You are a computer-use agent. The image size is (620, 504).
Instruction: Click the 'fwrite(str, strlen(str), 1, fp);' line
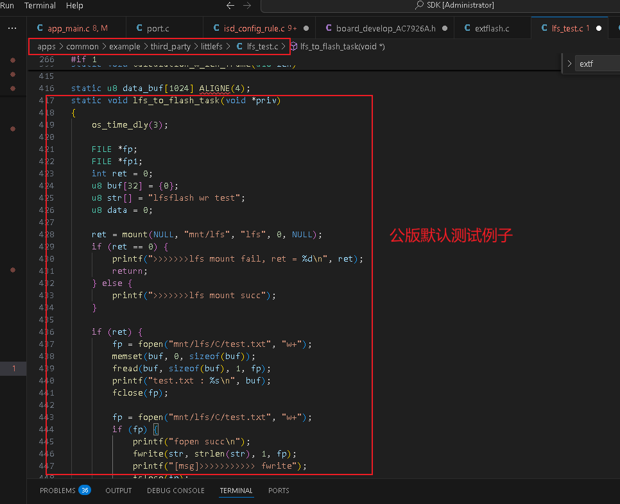coord(215,454)
